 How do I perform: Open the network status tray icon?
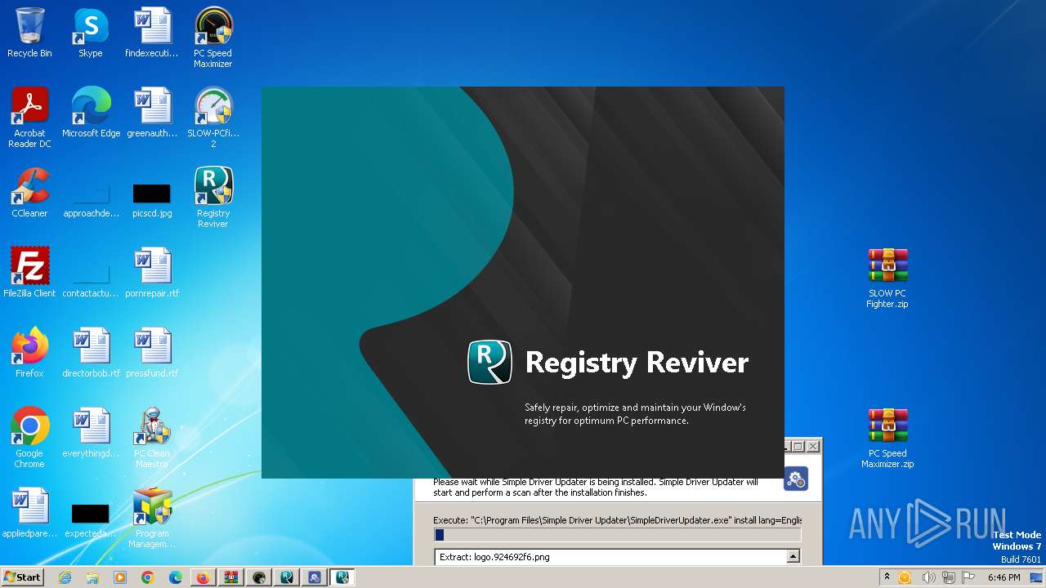(x=947, y=577)
